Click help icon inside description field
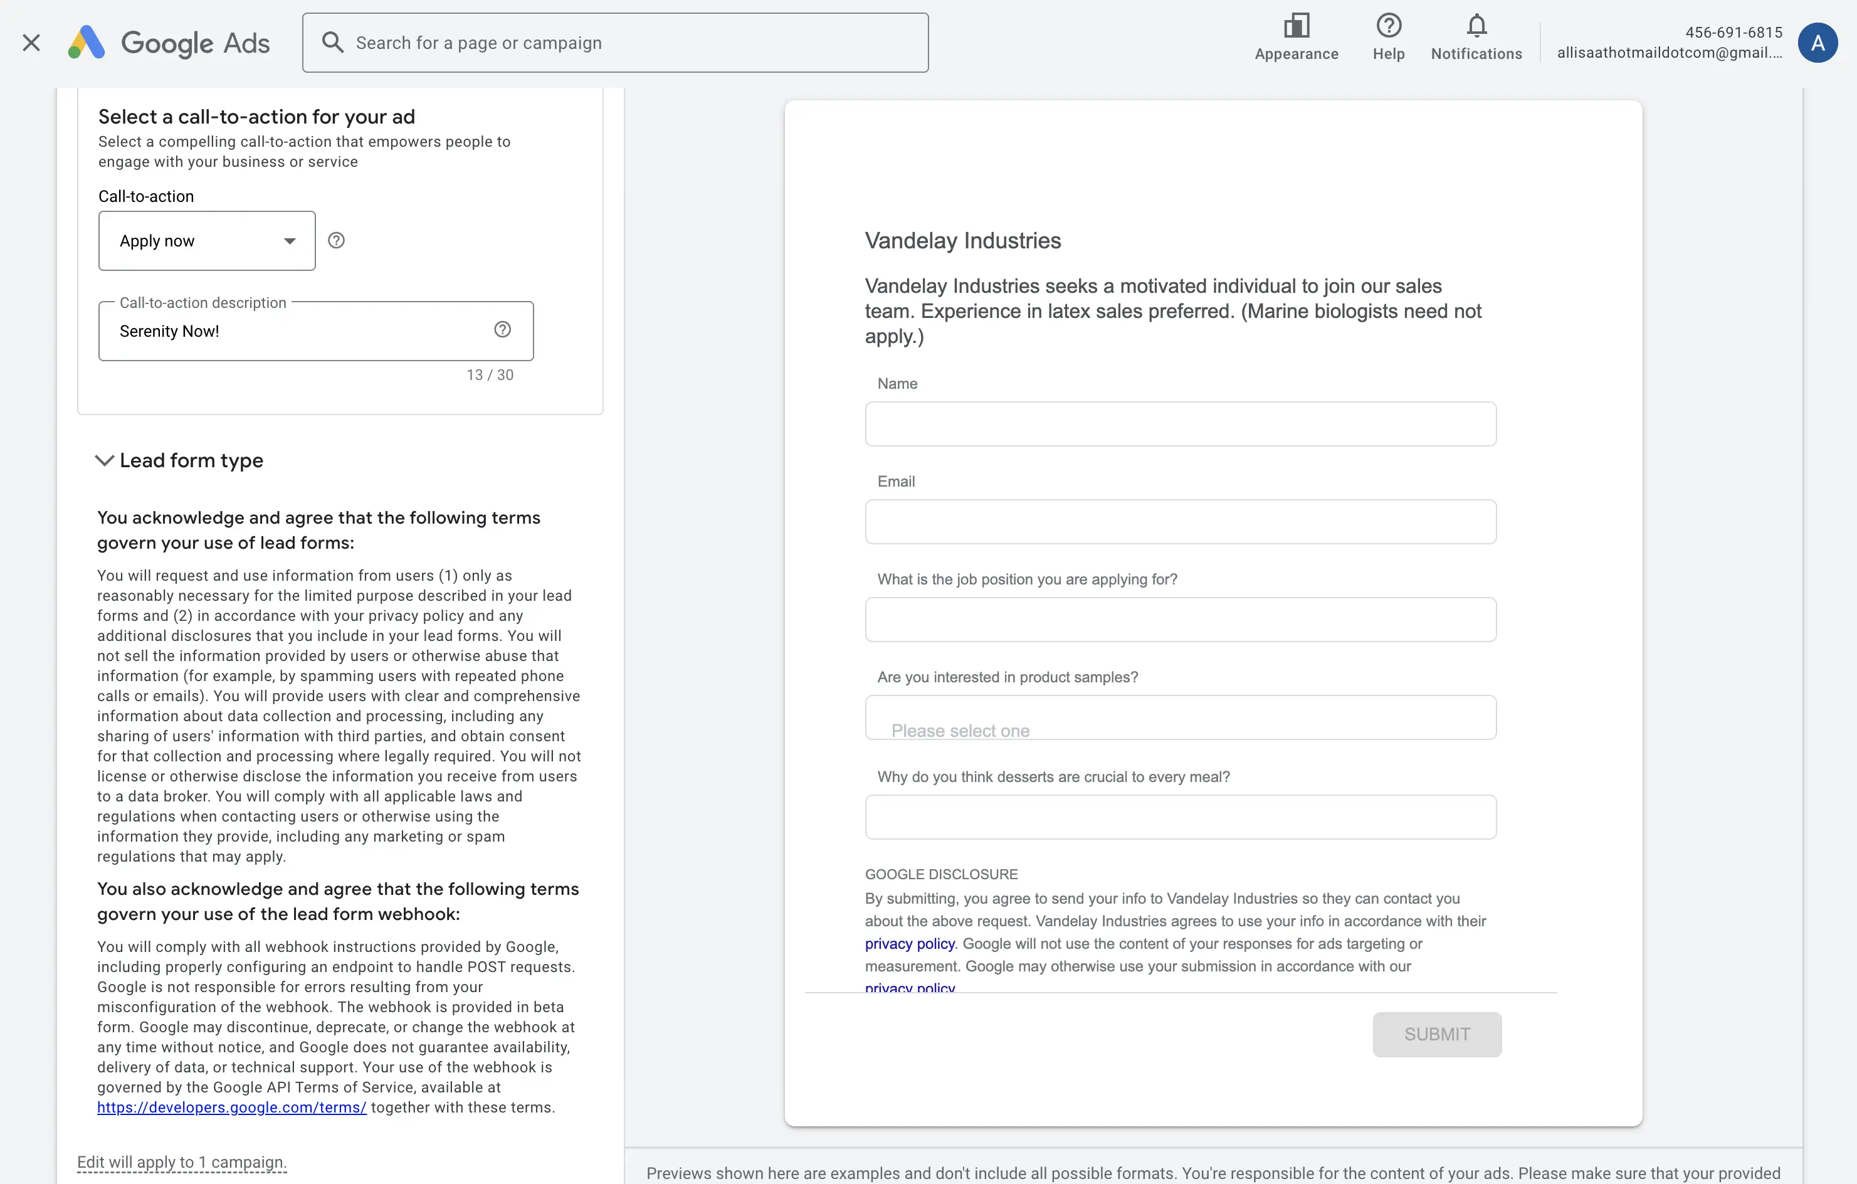The height and width of the screenshot is (1184, 1857). [x=503, y=330]
